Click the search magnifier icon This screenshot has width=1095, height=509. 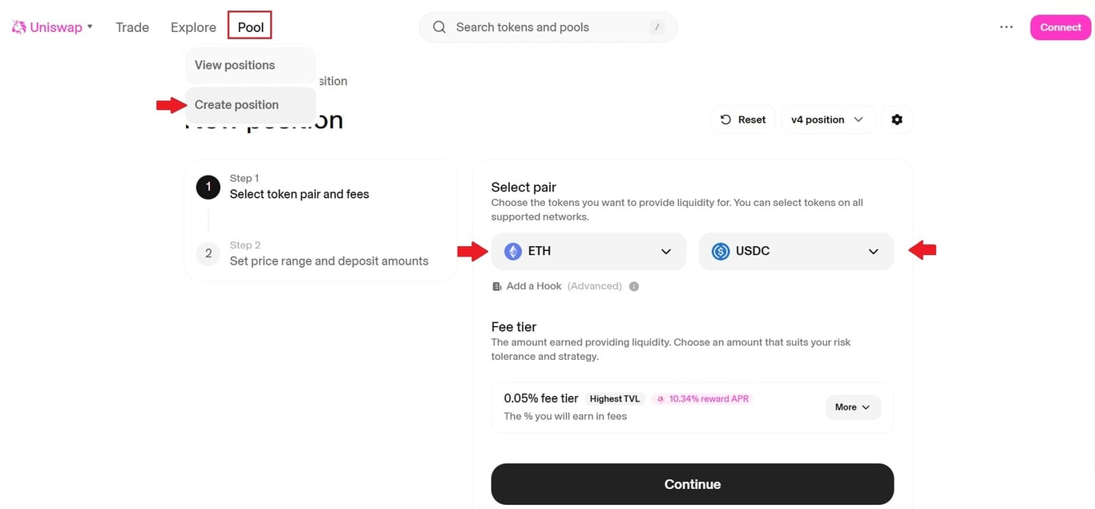tap(438, 26)
